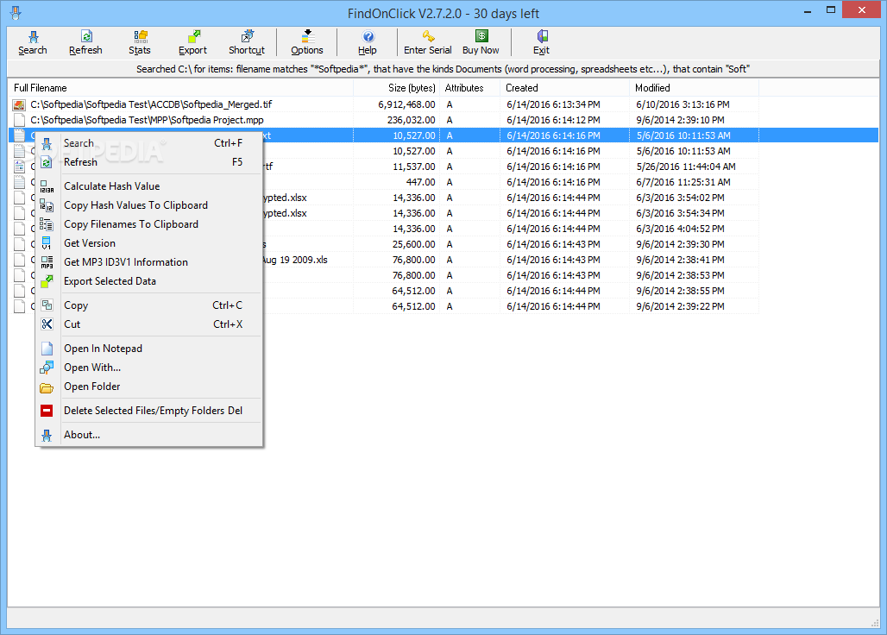Screen dimensions: 887x635
Task: Click the file icon beside Softpedia Project.mpp
Action: coord(19,120)
